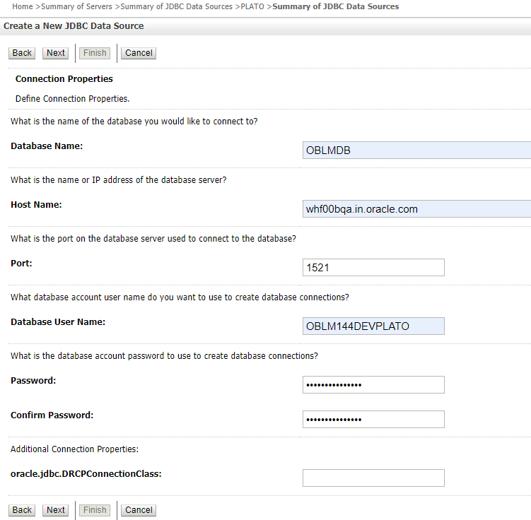The height and width of the screenshot is (520, 531).
Task: Focus the Database Name field containing OBLMDB
Action: [416, 150]
